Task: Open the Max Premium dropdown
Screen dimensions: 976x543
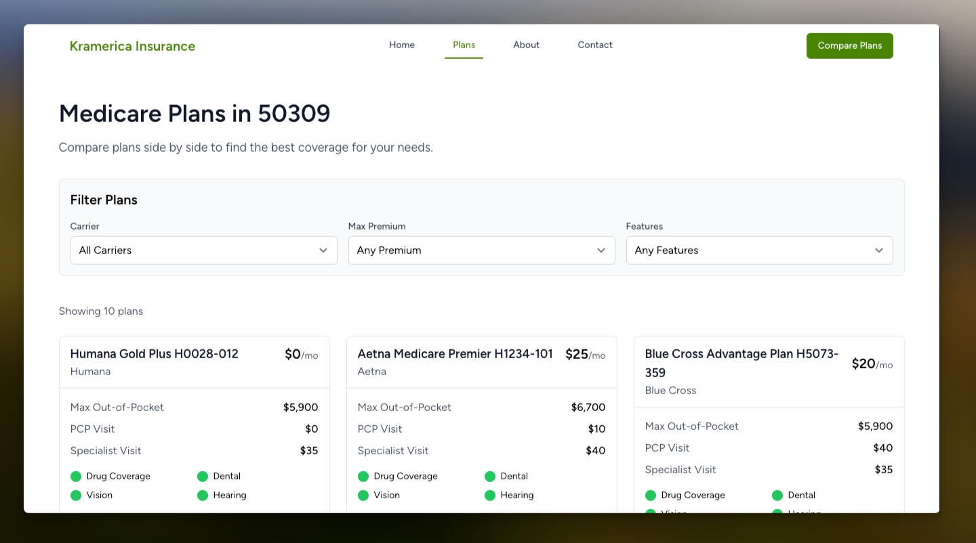Action: click(x=481, y=250)
